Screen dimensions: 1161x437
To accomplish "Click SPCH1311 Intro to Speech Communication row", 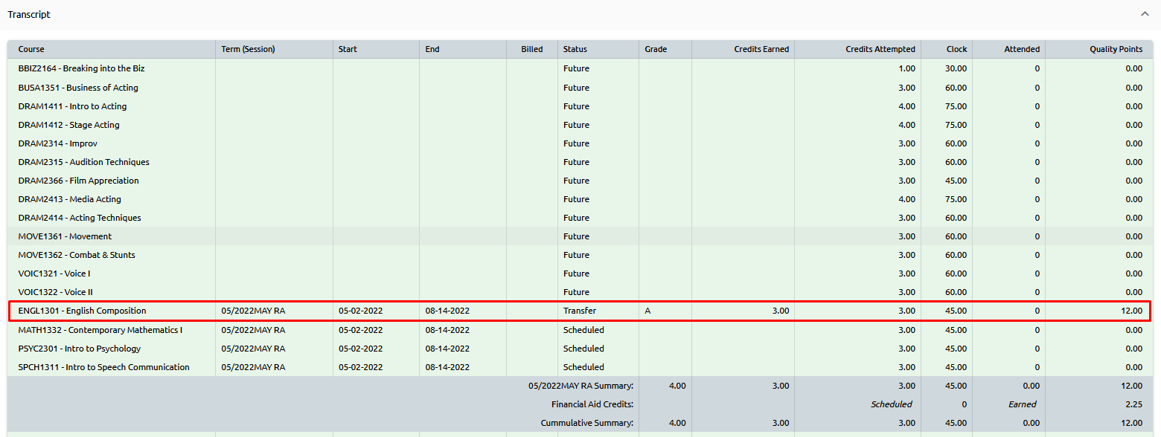I will click(103, 367).
